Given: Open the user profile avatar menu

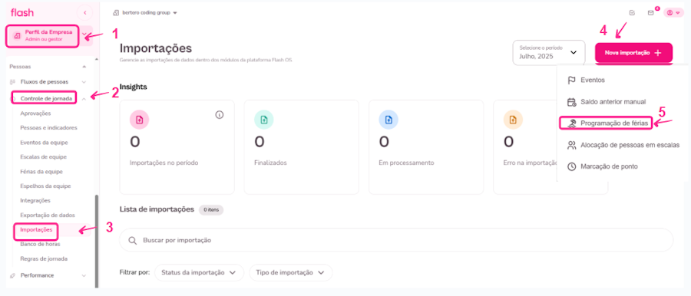Looking at the screenshot, I should point(673,13).
